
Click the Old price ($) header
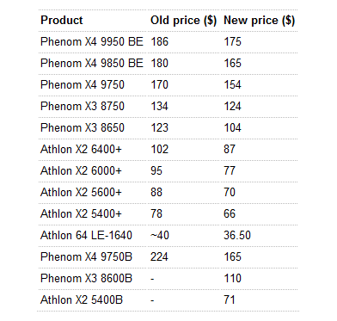(x=184, y=21)
